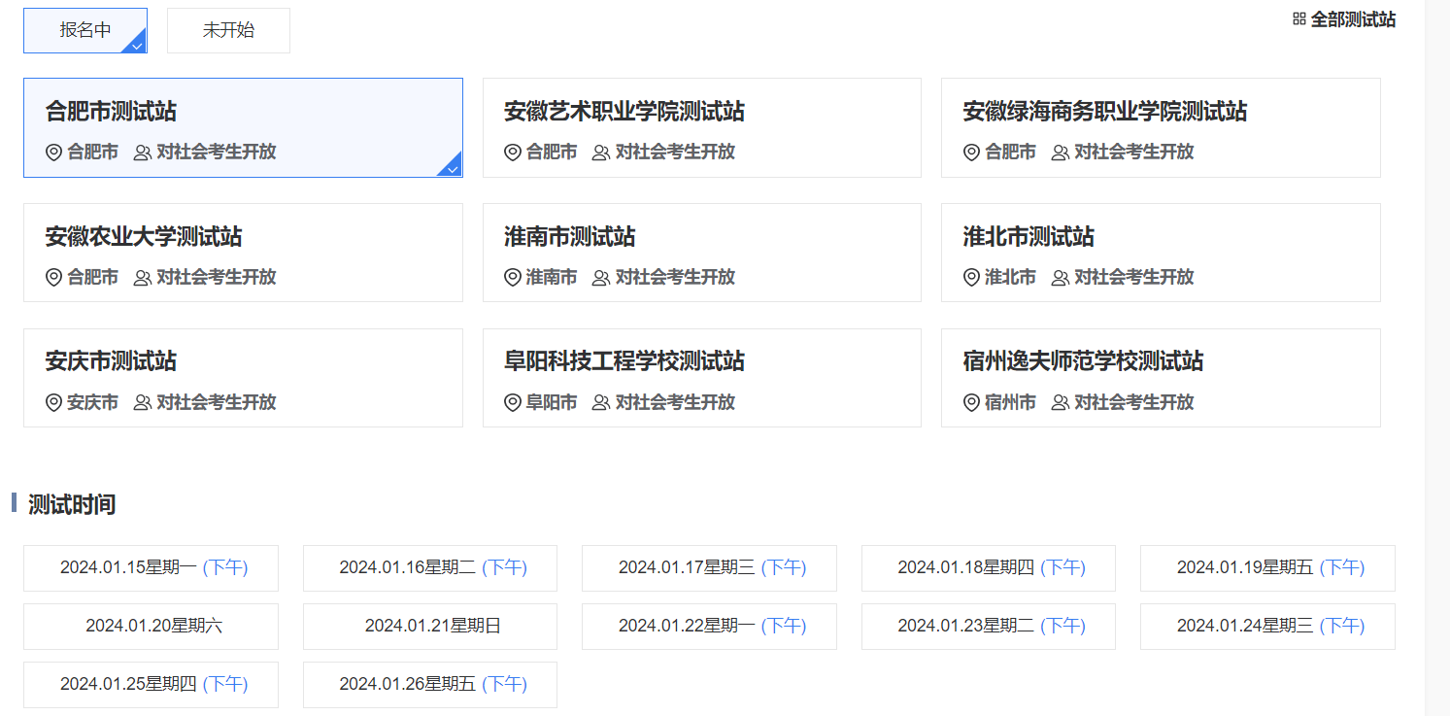
Task: Click the grid icon beside 全部测试站
Action: (1298, 19)
